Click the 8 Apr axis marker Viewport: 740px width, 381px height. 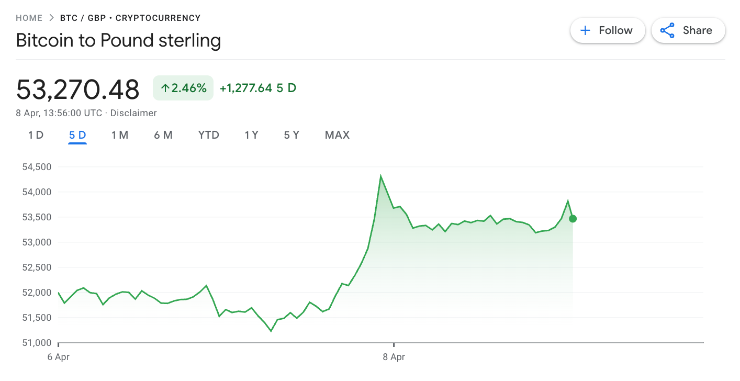(x=394, y=357)
